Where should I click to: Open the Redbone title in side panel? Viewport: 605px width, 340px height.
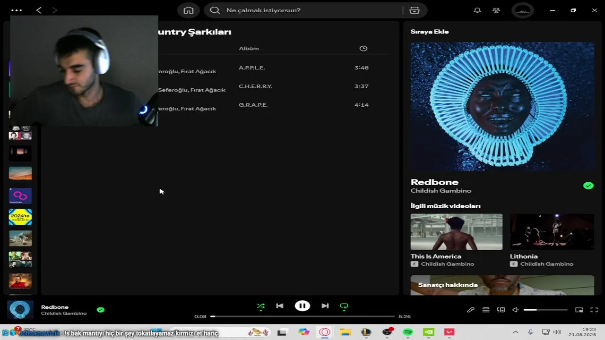tap(434, 182)
